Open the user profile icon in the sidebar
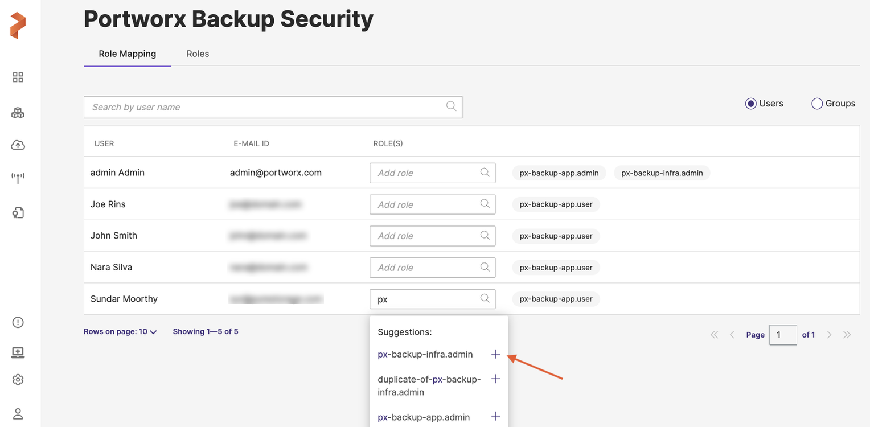The width and height of the screenshot is (870, 427). [x=18, y=414]
